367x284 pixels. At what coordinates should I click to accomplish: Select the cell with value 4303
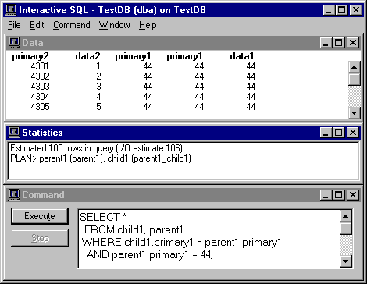tap(40, 87)
